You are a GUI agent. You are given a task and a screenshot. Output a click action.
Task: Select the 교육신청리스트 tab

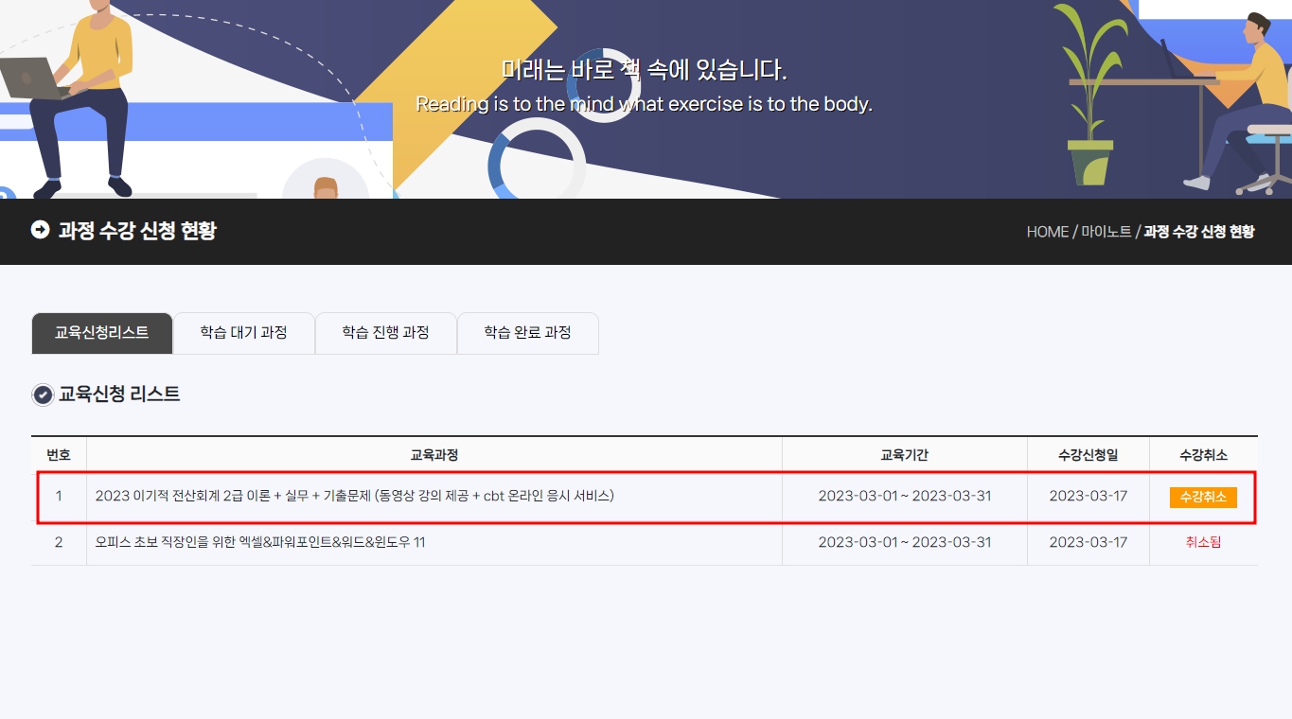coord(102,333)
